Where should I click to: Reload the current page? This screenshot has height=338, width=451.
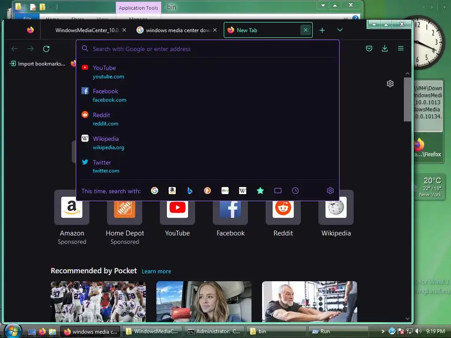46,48
